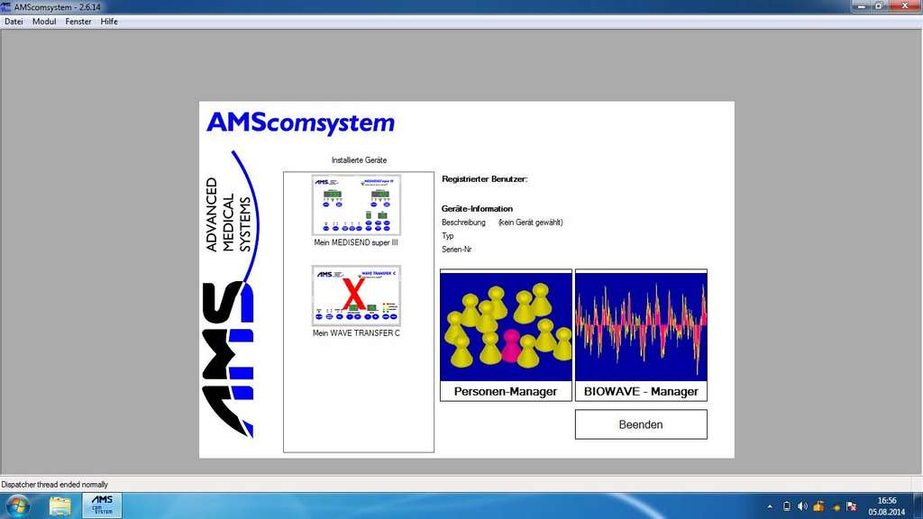Image resolution: width=923 pixels, height=519 pixels.
Task: Click the "Mein WAVE TRANSFER C" label
Action: click(356, 333)
